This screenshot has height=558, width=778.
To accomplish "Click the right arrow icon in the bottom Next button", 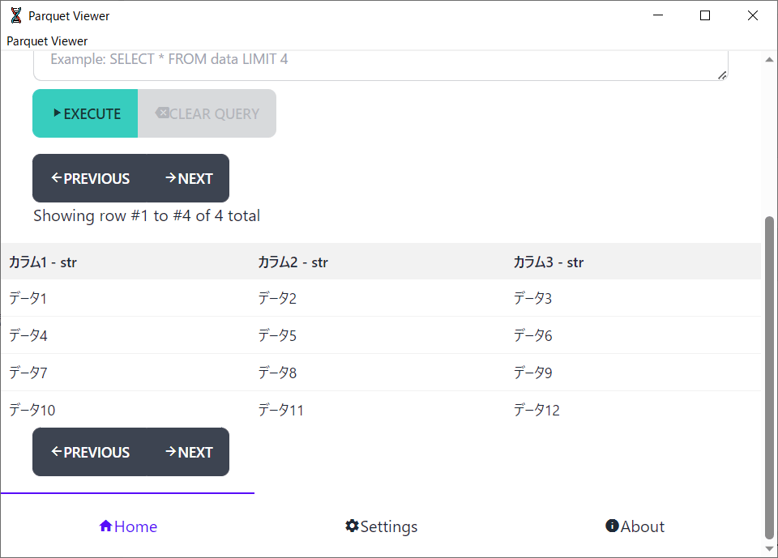I will pos(171,451).
